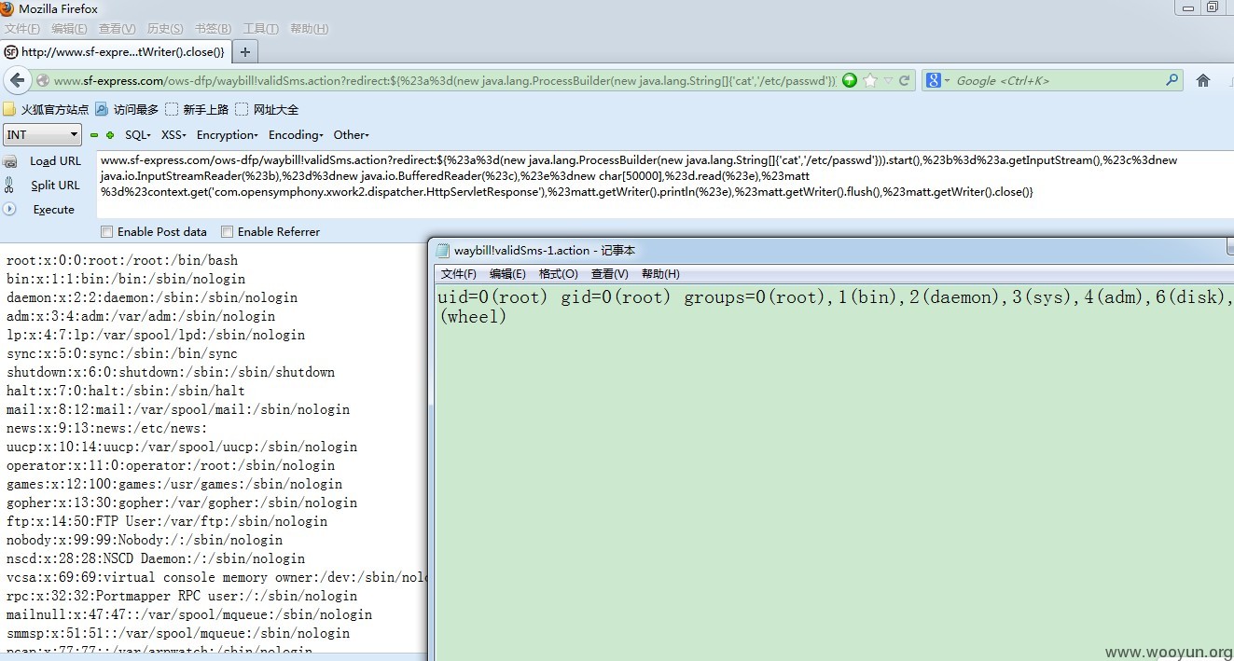Bookmark this page with the star icon
The height and width of the screenshot is (661, 1234).
[x=870, y=80]
